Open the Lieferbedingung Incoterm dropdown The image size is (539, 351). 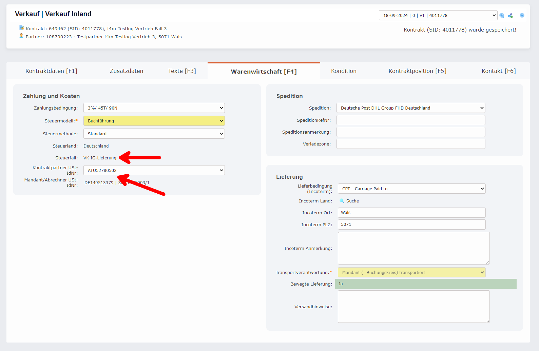(412, 189)
